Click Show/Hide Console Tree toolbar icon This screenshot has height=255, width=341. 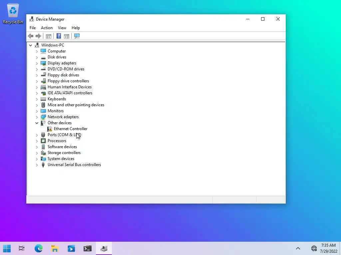49,36
